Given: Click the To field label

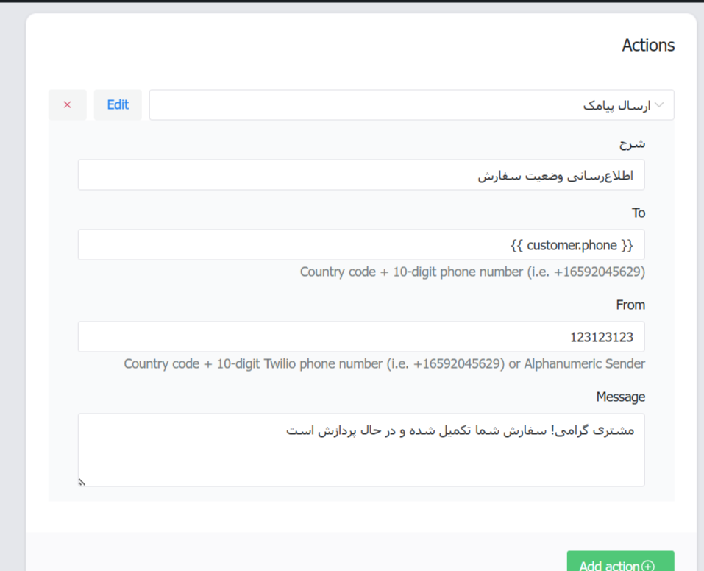Looking at the screenshot, I should click(x=639, y=213).
